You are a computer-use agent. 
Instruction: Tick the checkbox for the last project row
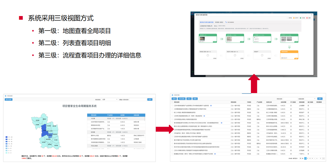172,154
